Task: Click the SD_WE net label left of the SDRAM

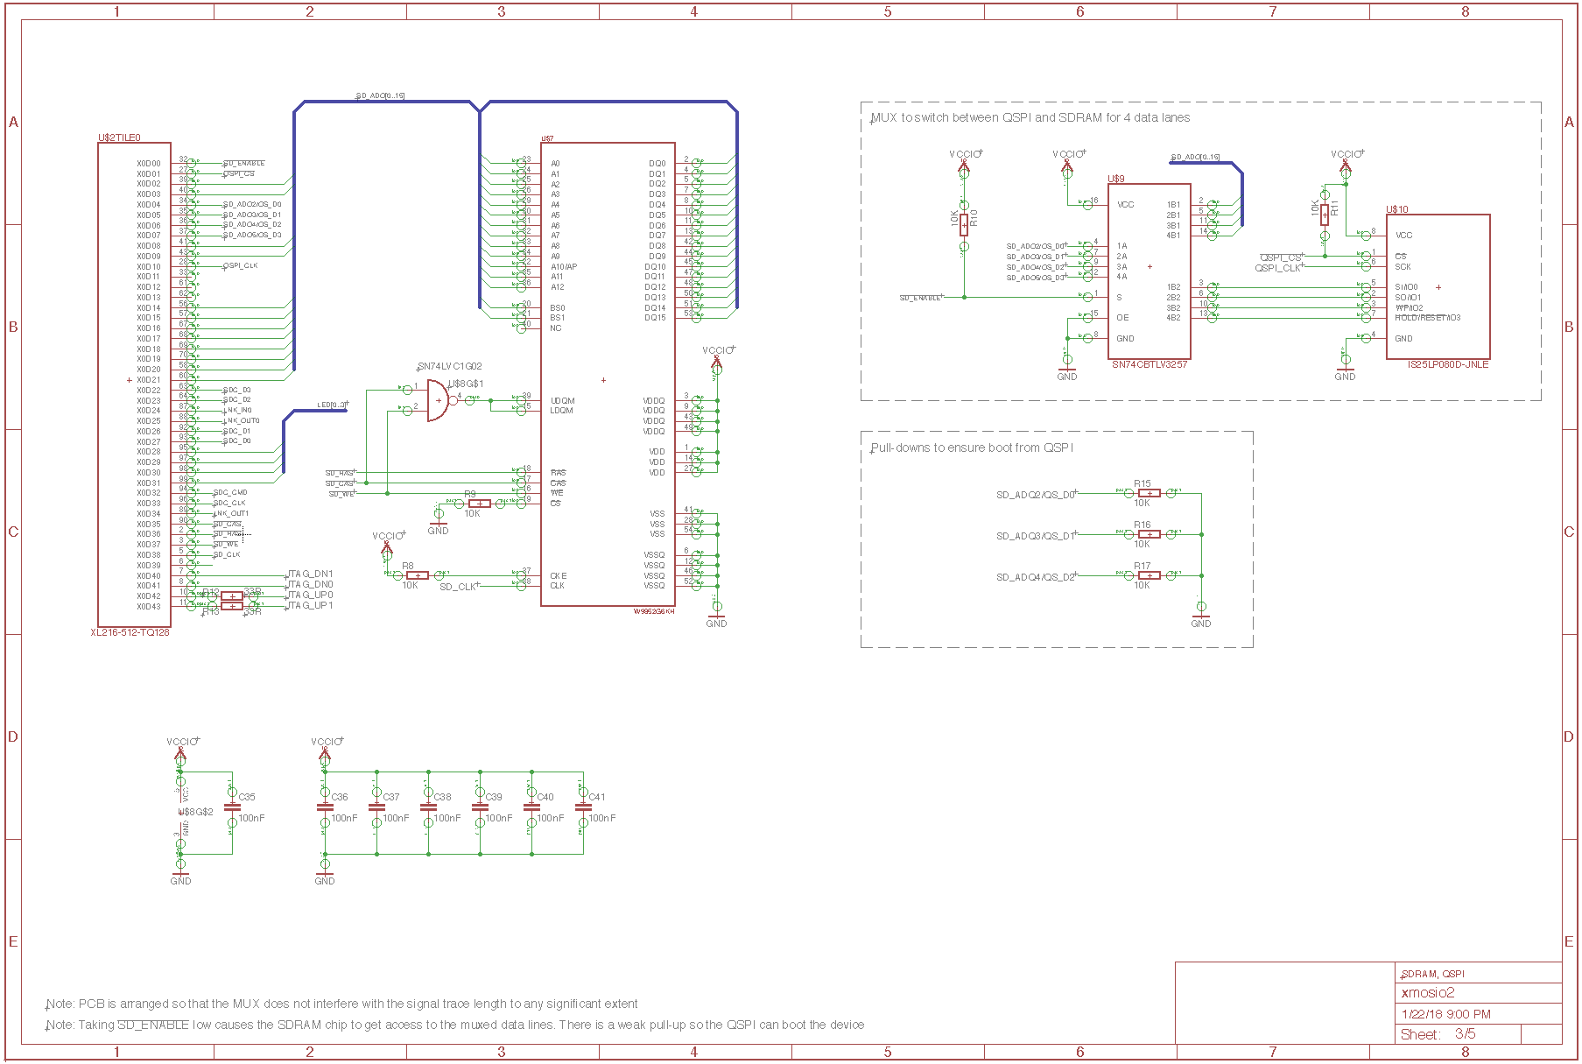Action: [x=342, y=494]
